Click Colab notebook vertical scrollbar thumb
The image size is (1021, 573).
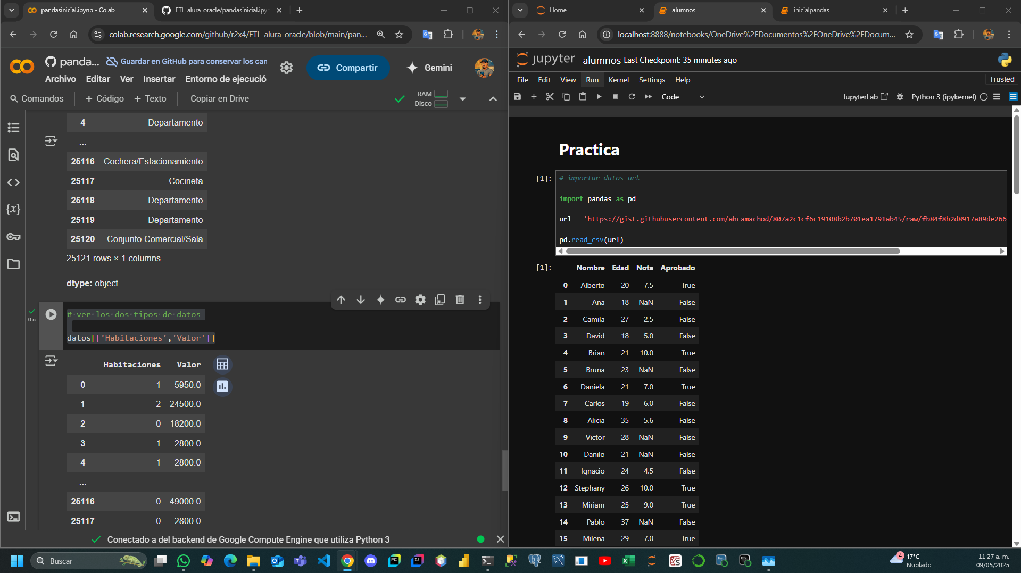505,470
